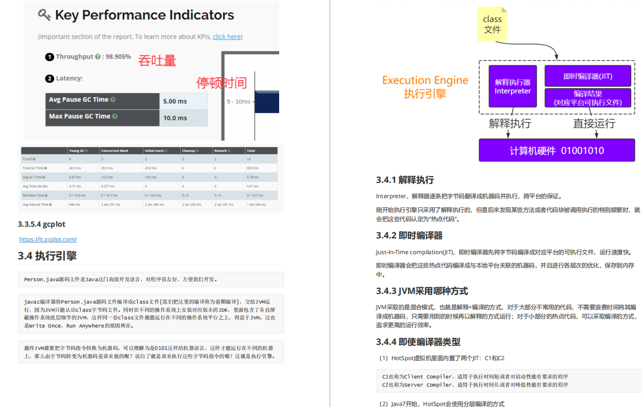This screenshot has width=642, height=407.
Task: Click the Avg Time std dev row label
Action: point(36,186)
